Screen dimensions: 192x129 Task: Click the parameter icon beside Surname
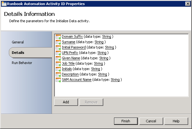click(58, 42)
